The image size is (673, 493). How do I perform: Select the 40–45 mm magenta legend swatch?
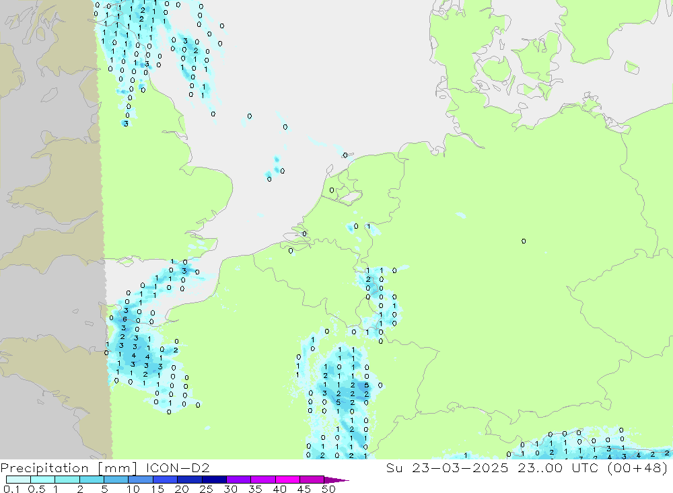coord(287,480)
